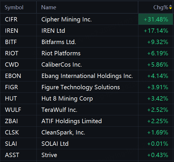
Task: Click ATIF Holdings Limited name
Action: (72, 121)
